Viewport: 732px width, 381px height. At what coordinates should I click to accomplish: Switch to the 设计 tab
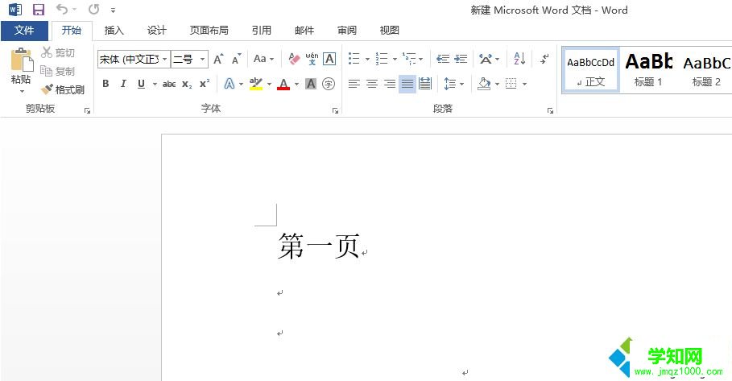pos(156,31)
